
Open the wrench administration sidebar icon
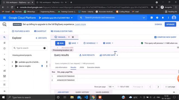[4, 59]
